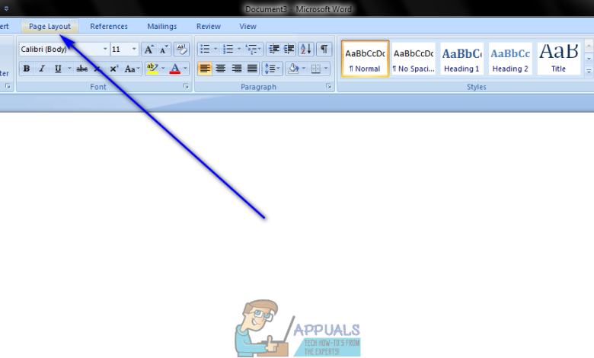Click the Bullets list icon
This screenshot has width=594, height=358.
point(205,50)
